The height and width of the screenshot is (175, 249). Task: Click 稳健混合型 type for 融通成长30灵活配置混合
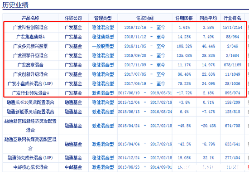(x=103, y=102)
